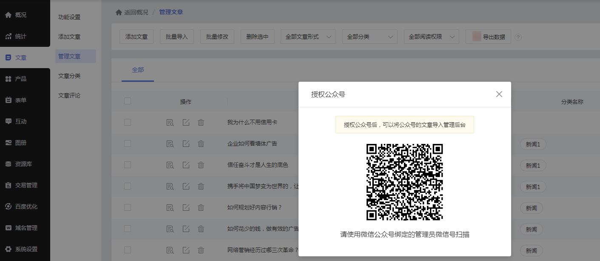Preview the article starting 如何花少的钱
The width and height of the screenshot is (600, 261).
pyautogui.click(x=170, y=229)
